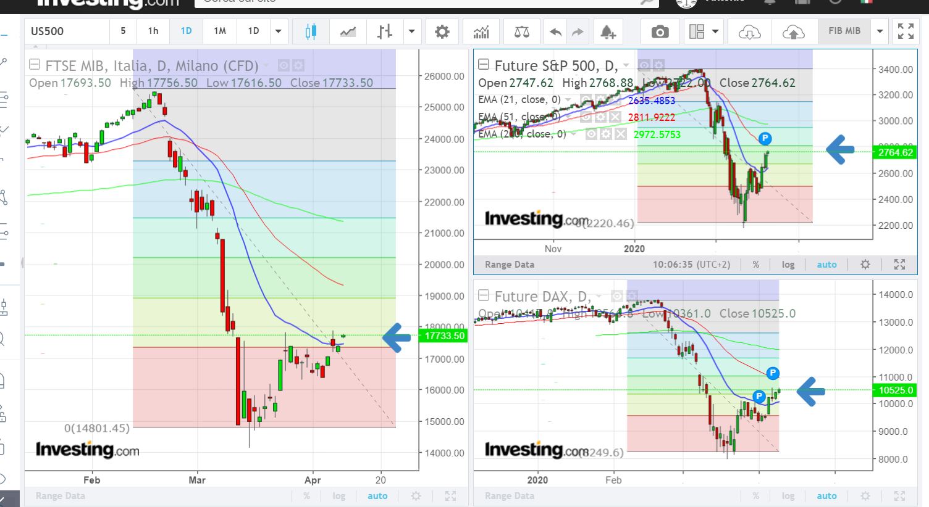Open Range Data on FTSE MIB chart
Screen dimensions: 929x507
(x=61, y=496)
